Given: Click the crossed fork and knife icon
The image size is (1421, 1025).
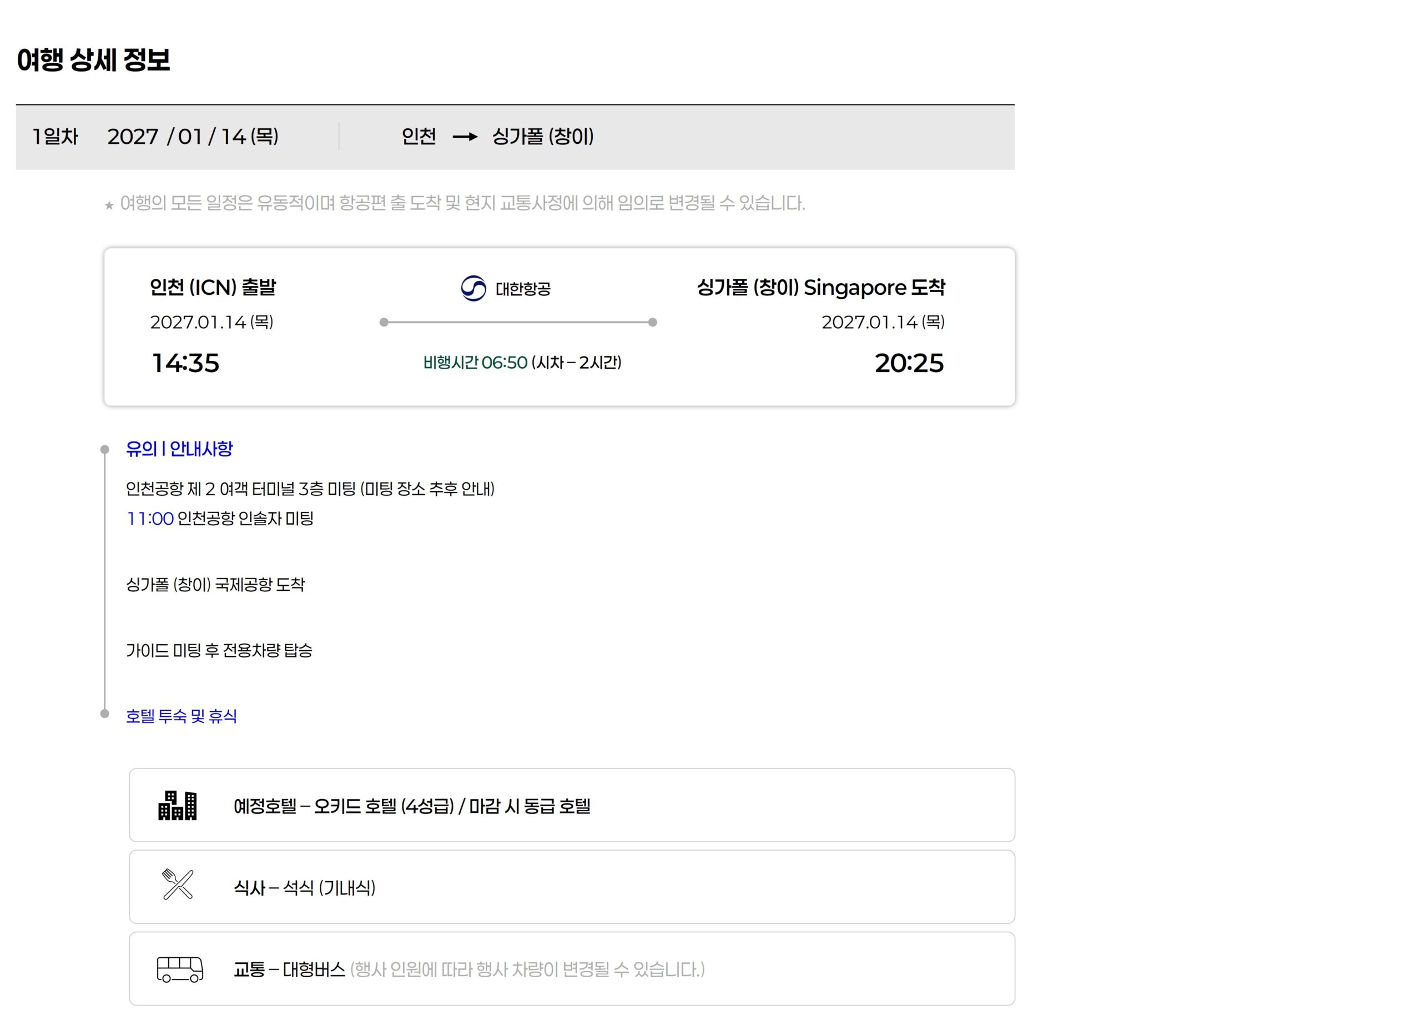Looking at the screenshot, I should (178, 885).
